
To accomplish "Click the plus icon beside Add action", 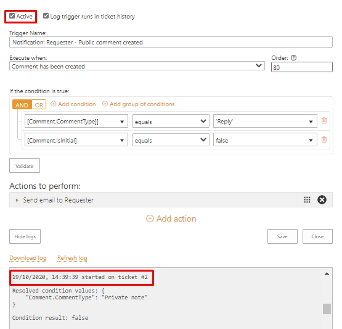I will pos(150,219).
